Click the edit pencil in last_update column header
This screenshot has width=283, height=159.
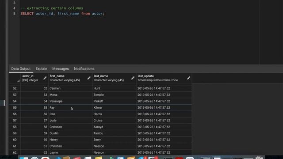coord(189,78)
